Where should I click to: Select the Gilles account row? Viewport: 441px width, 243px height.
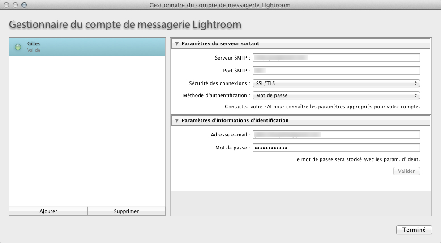(x=87, y=47)
